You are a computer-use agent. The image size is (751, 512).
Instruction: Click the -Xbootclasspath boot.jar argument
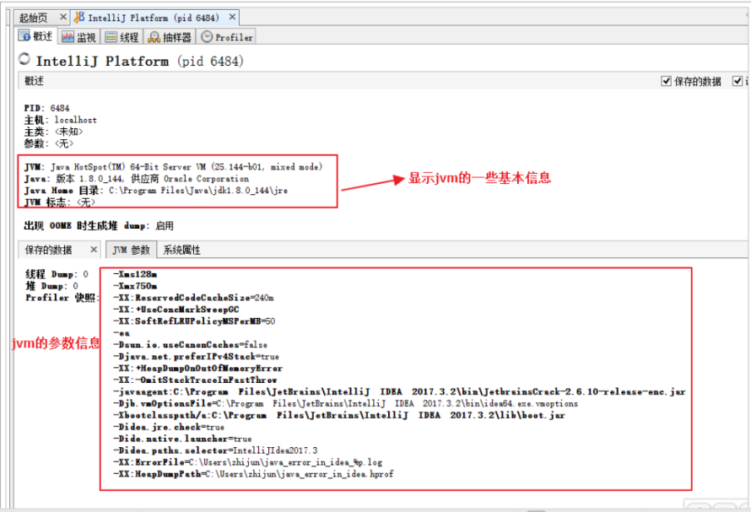(x=339, y=415)
